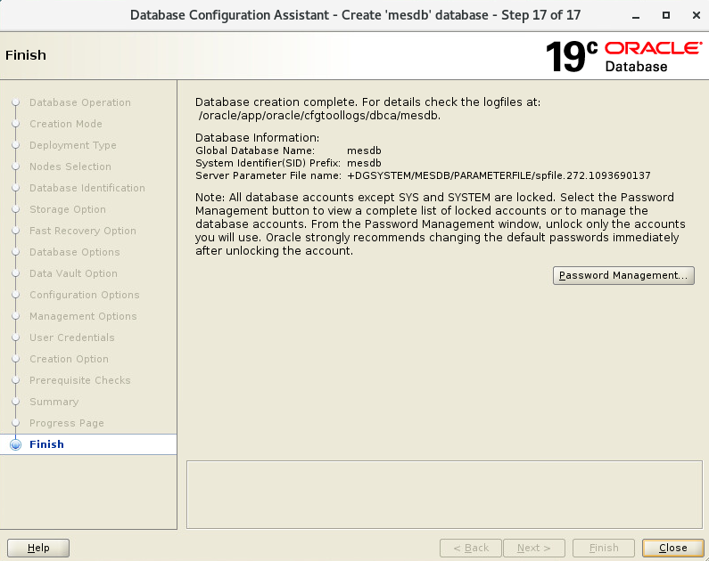Select Creation Mode step
This screenshot has height=561, width=709.
(65, 124)
